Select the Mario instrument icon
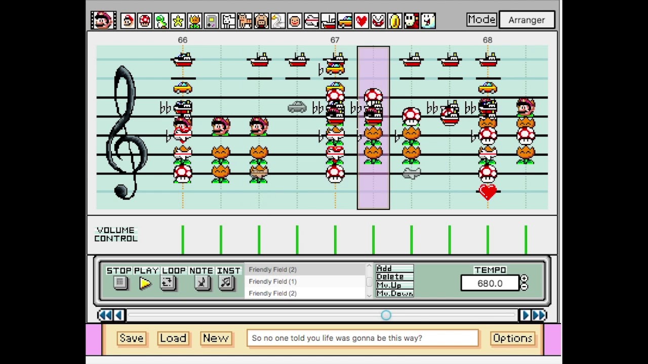The width and height of the screenshot is (648, 364). 128,21
